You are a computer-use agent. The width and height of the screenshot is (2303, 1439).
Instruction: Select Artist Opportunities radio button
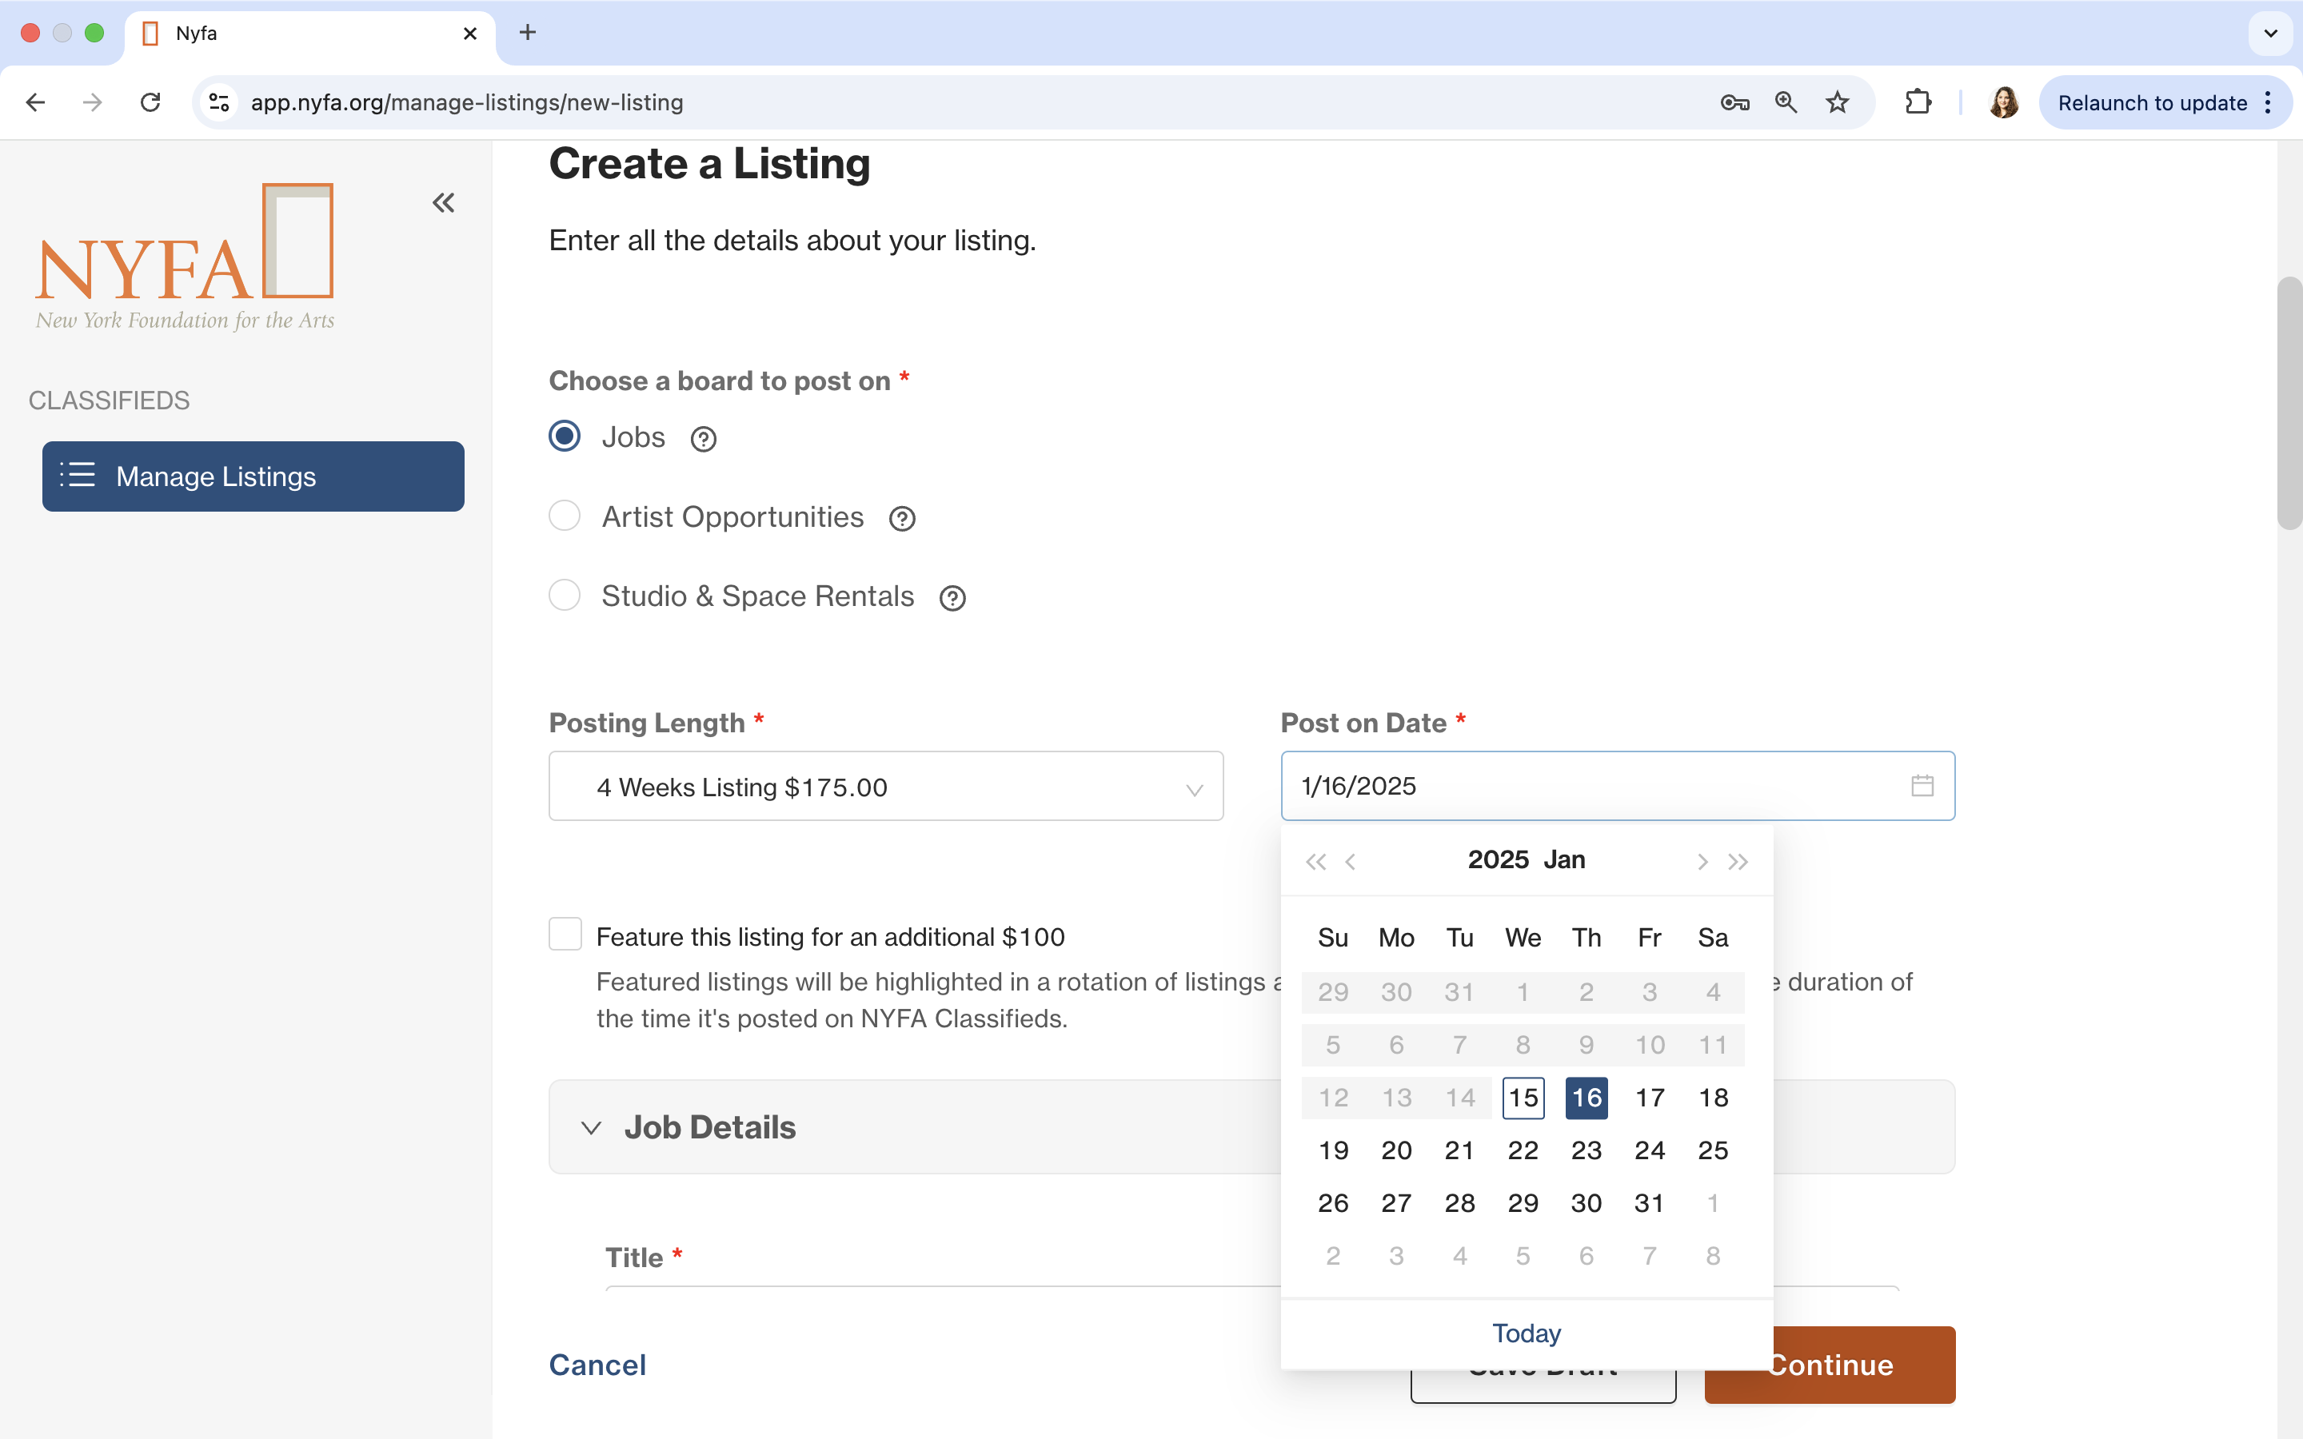565,516
